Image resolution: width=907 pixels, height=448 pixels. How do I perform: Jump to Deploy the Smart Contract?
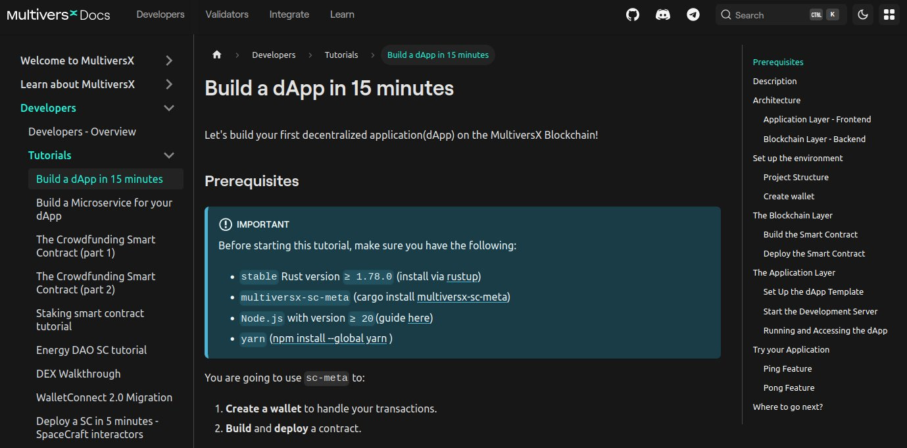click(814, 253)
